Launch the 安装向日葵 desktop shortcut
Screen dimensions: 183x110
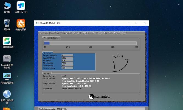pyautogui.click(x=21, y=24)
